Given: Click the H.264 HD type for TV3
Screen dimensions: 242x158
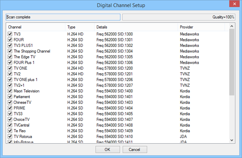Looking at the screenshot, I should pos(75,34).
